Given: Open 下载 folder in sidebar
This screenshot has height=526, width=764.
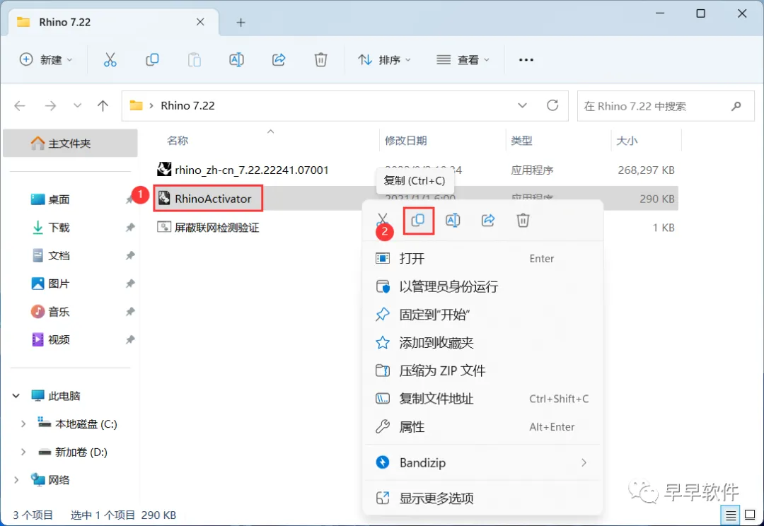Looking at the screenshot, I should click(x=59, y=228).
